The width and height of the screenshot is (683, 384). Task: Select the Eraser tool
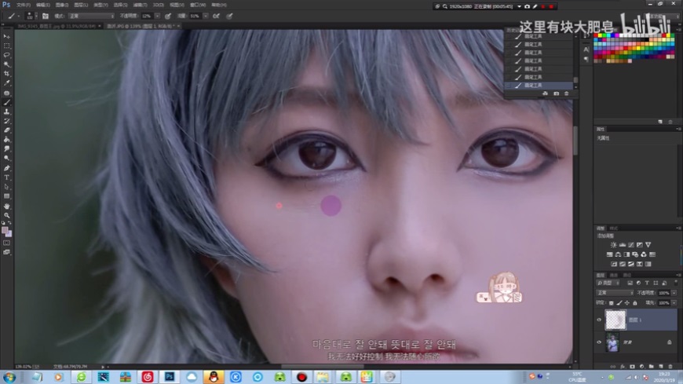pyautogui.click(x=6, y=130)
